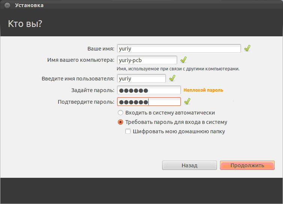283x204 pixels.
Task: Click the green checkmark beside Ваше имя
Action: (247, 48)
